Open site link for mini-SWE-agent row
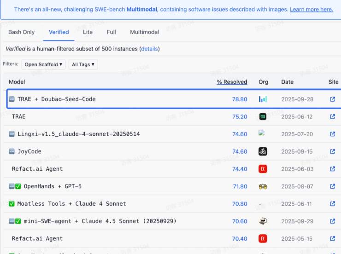 click(x=332, y=221)
